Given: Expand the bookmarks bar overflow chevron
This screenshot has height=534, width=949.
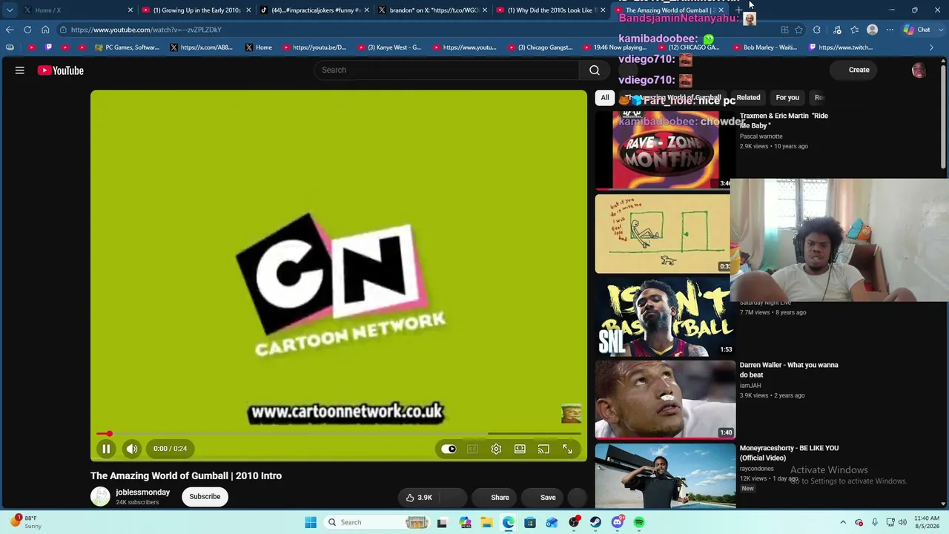Looking at the screenshot, I should pos(932,47).
